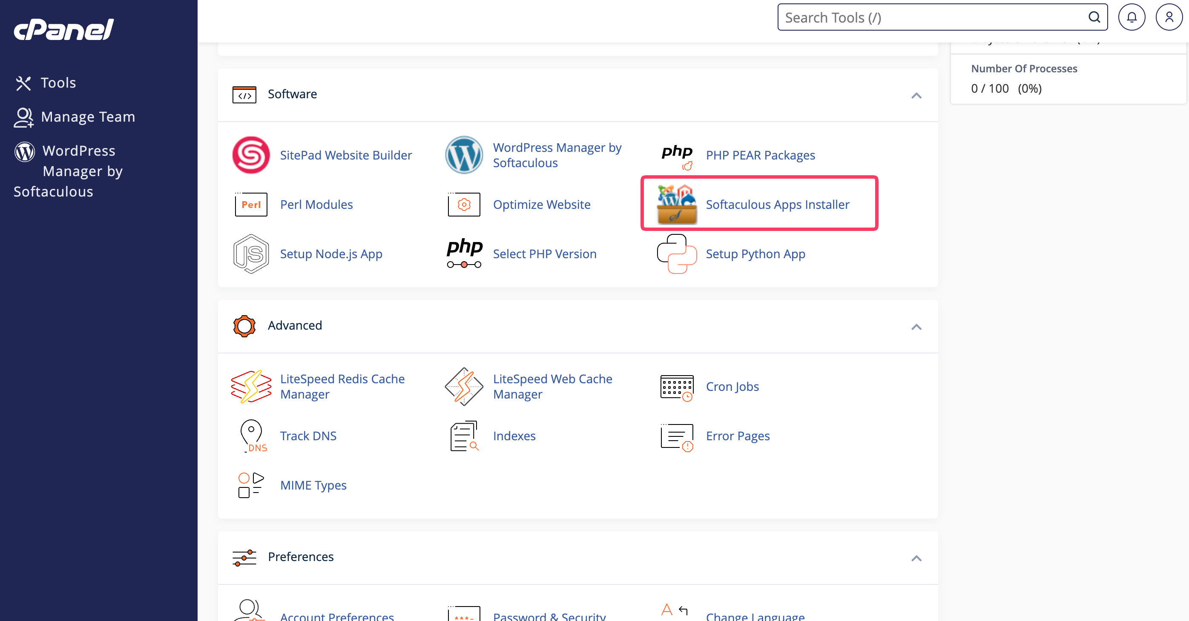Open the MIME Types link
This screenshot has height=621, width=1189.
pos(313,485)
